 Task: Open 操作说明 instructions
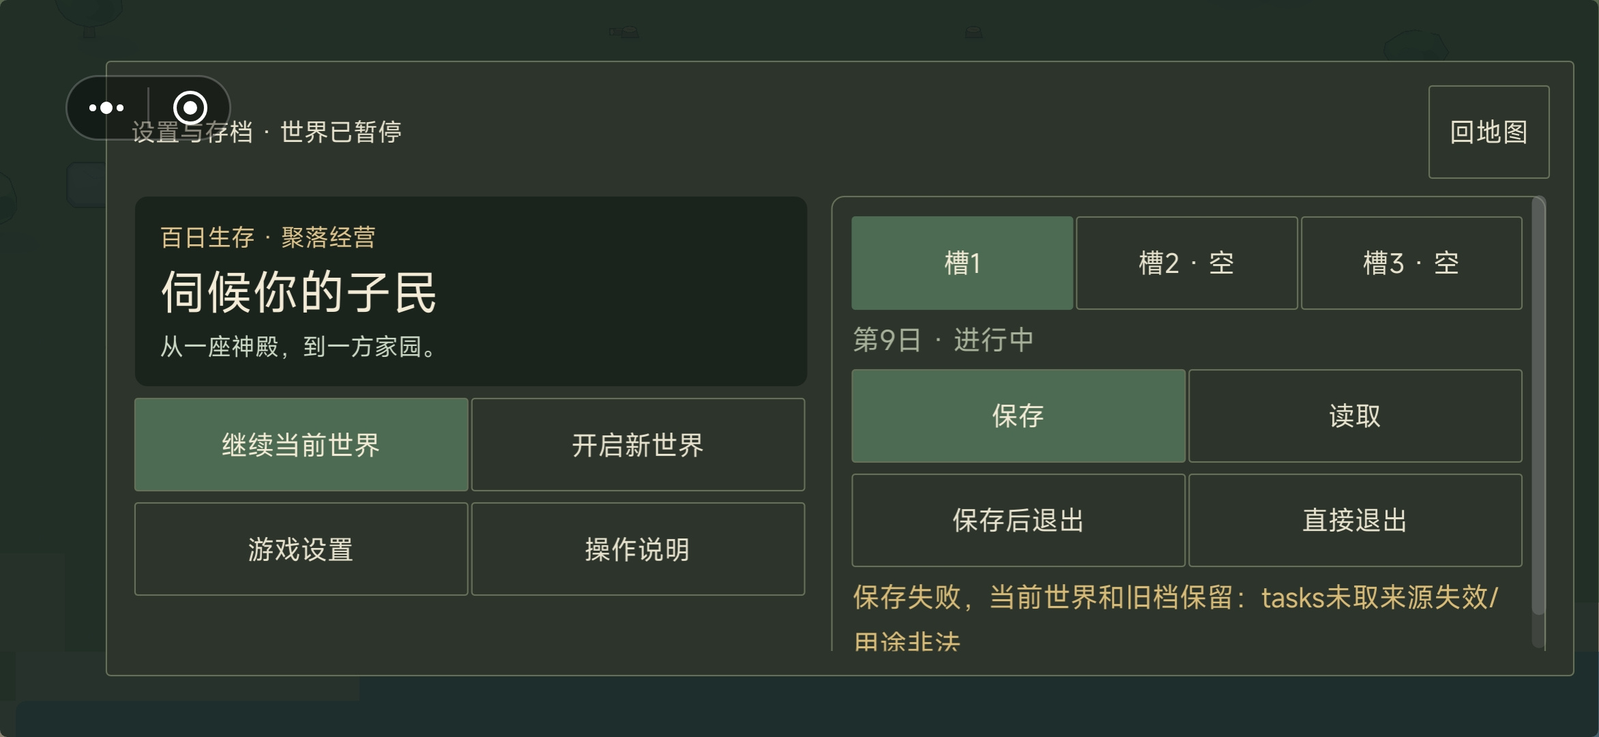click(638, 549)
